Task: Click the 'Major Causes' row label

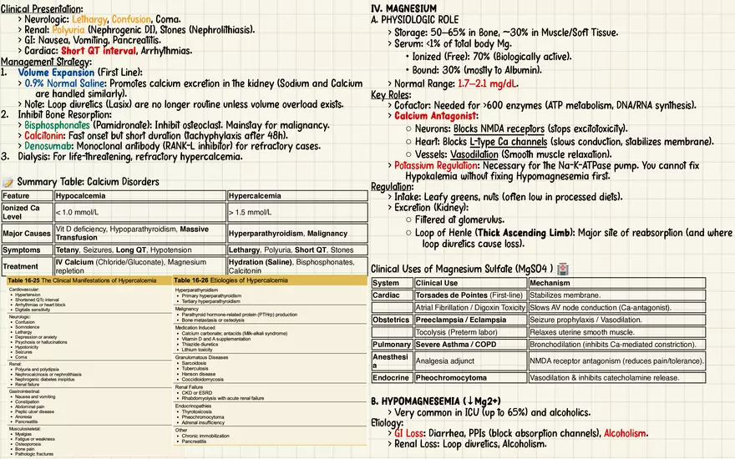Action: click(28, 233)
